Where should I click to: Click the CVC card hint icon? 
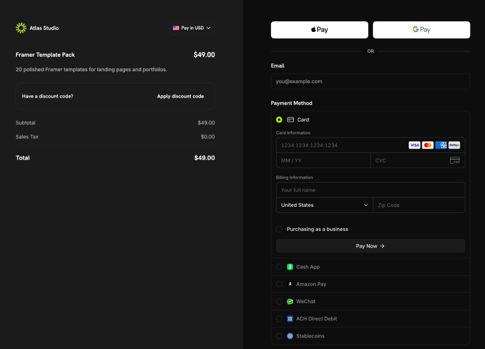coord(455,160)
